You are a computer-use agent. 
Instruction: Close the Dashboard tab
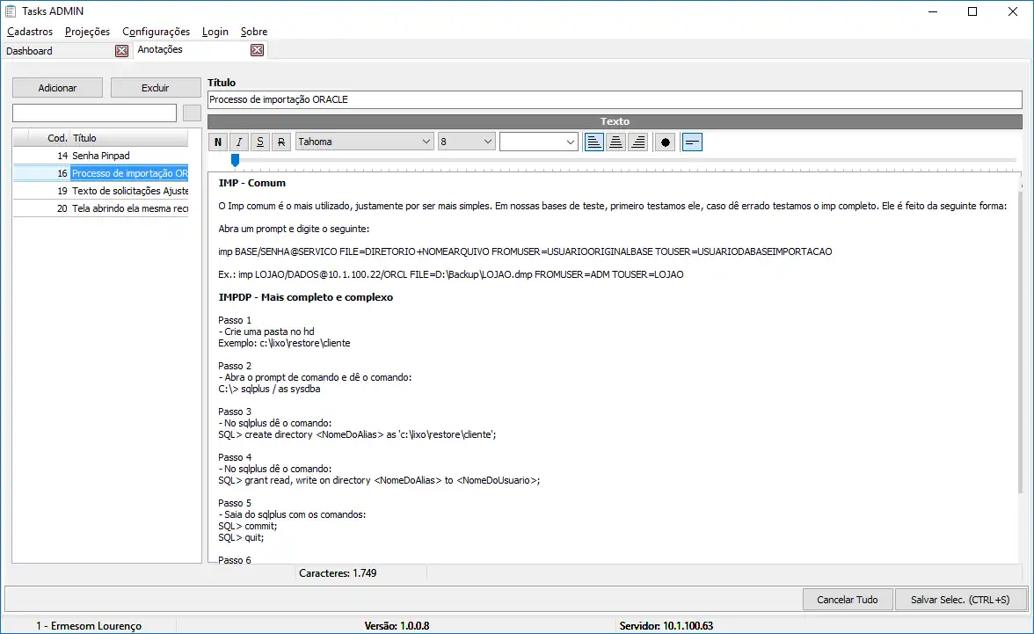tap(121, 51)
